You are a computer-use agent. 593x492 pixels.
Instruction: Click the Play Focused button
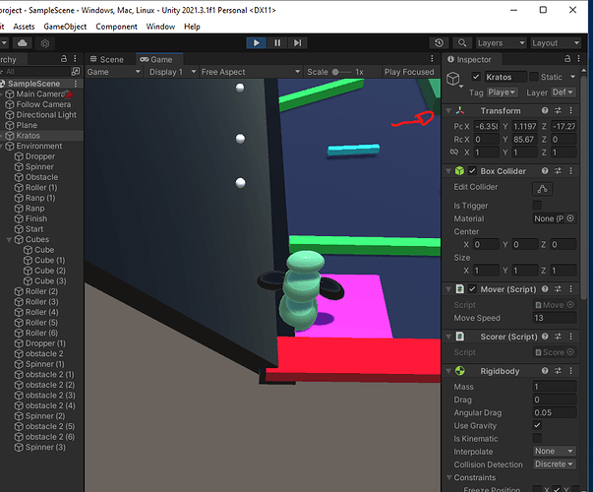click(409, 72)
